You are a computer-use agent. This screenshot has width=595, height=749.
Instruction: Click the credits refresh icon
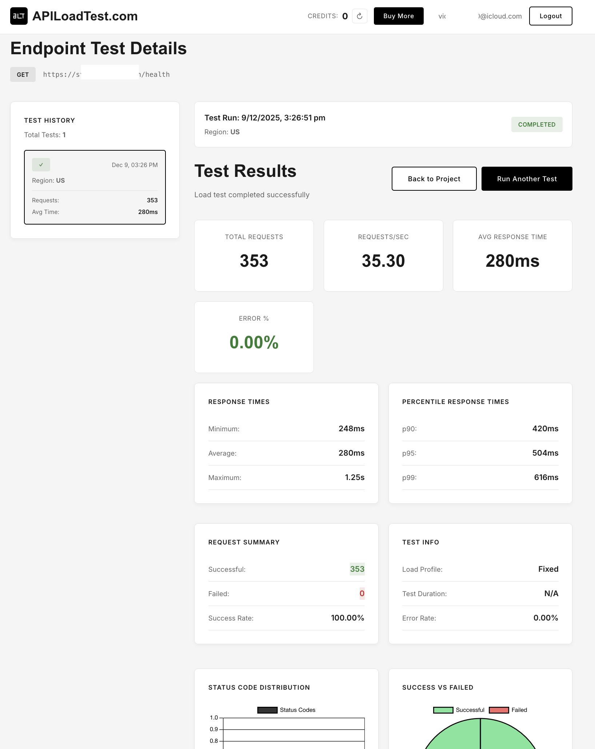tap(359, 16)
